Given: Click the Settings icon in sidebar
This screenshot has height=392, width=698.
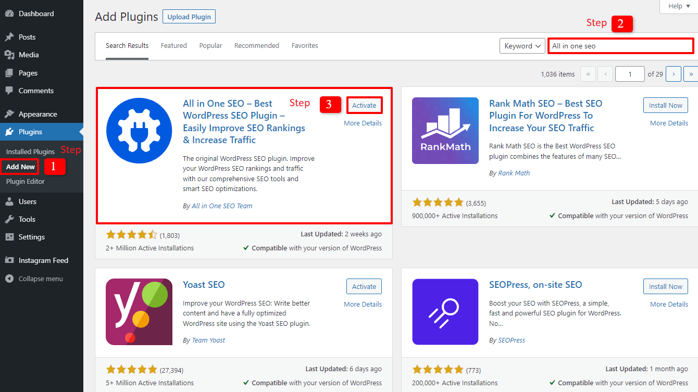Looking at the screenshot, I should pos(9,237).
